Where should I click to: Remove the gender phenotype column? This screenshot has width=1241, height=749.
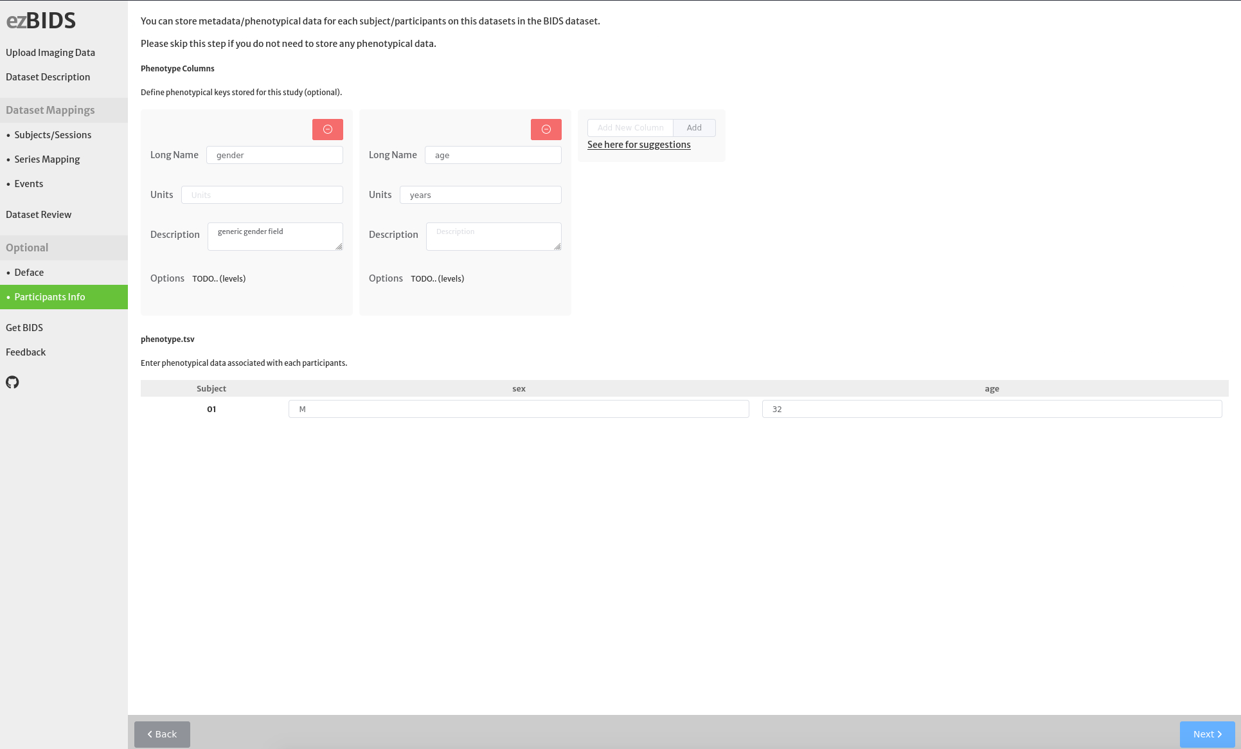click(x=328, y=129)
